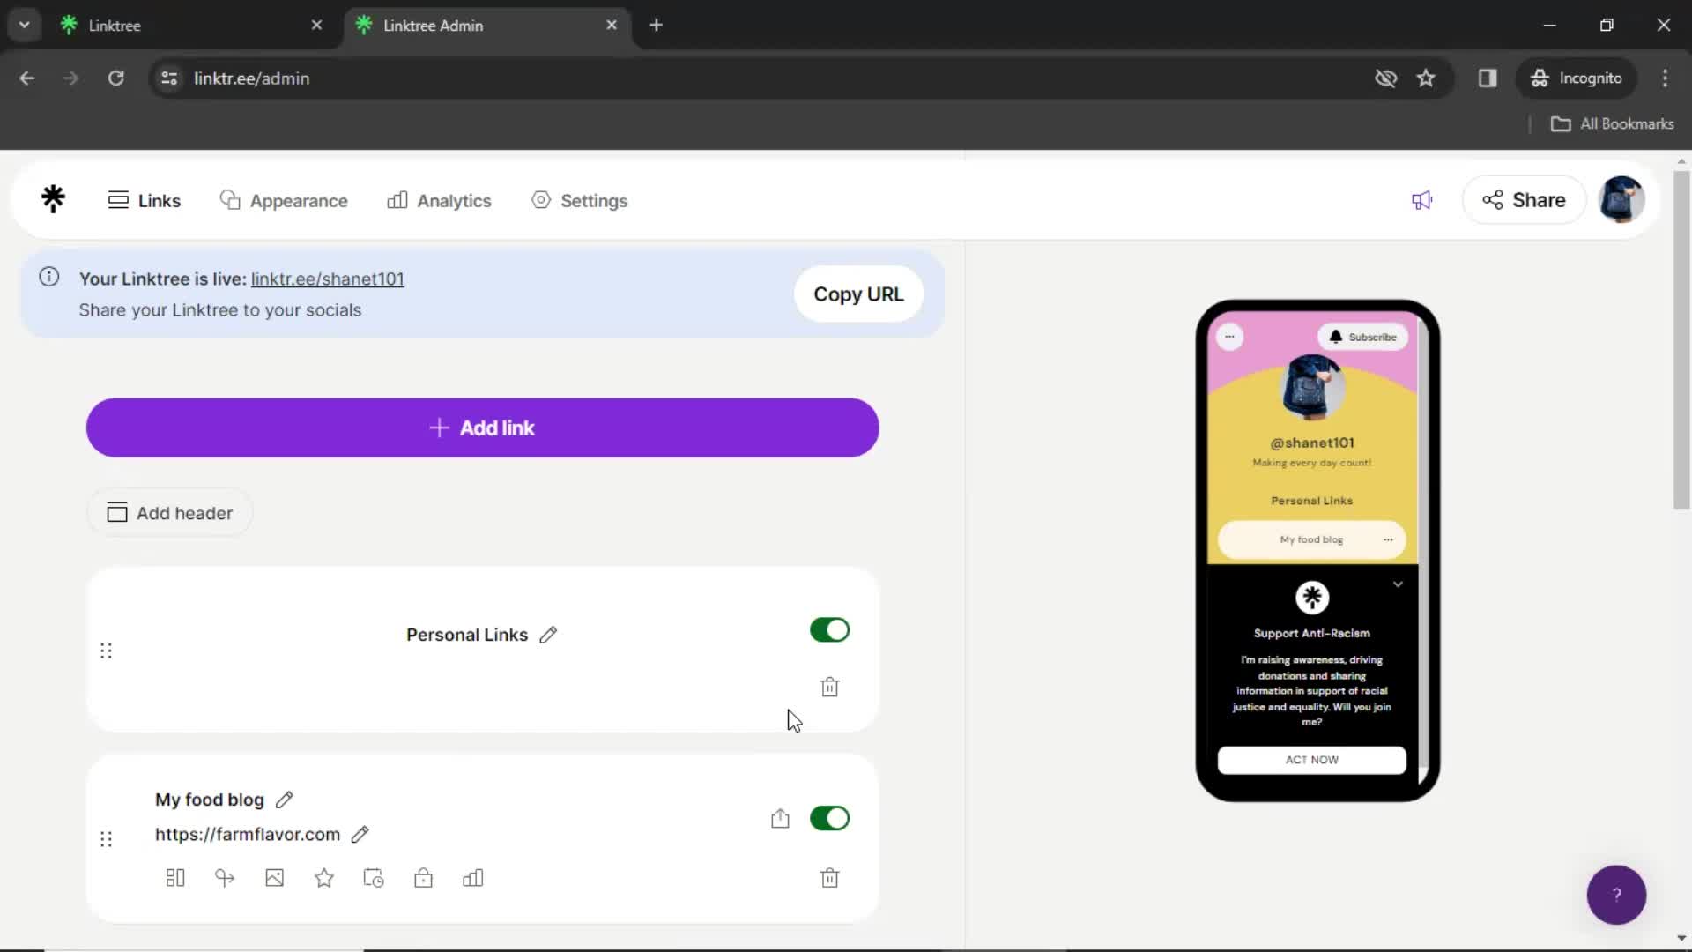Click the share/upload icon on My food blog

(780, 818)
